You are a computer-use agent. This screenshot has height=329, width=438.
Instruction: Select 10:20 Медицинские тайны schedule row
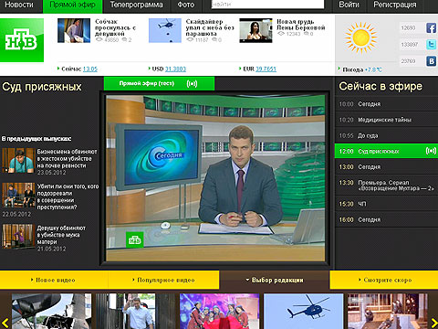coord(386,120)
